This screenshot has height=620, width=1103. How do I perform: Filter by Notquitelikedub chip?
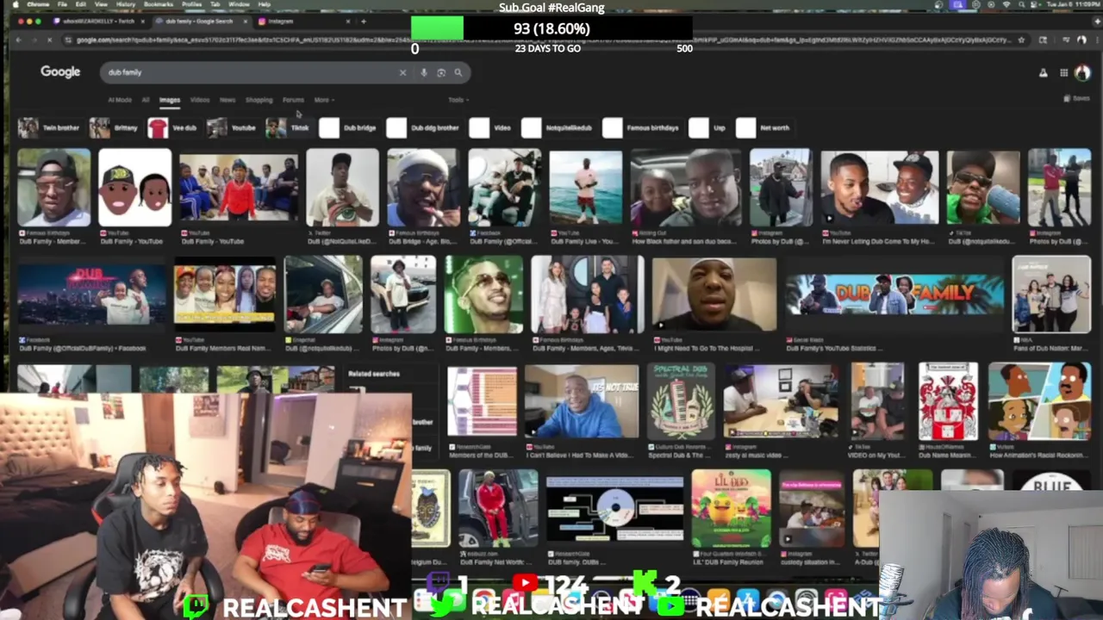pyautogui.click(x=558, y=127)
